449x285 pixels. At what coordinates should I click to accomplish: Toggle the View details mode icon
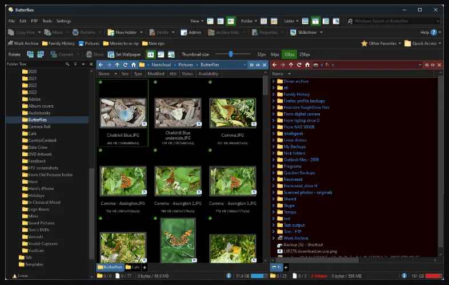(x=210, y=21)
